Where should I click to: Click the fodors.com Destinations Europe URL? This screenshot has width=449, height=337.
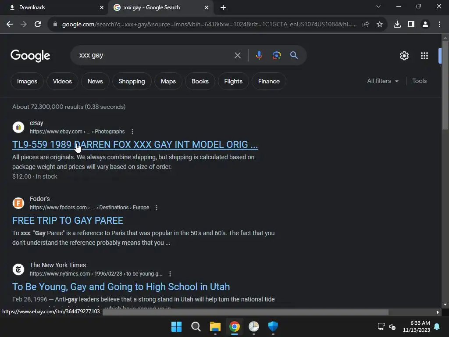pyautogui.click(x=89, y=208)
